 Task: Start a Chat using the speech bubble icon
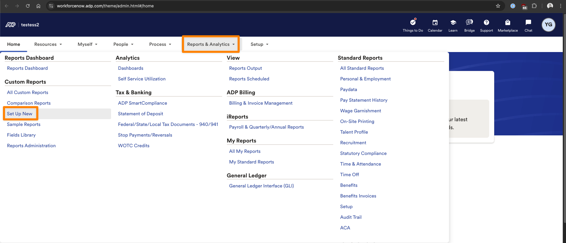(x=528, y=23)
